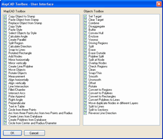Uncheck the Unsmooth checkbox
The width and height of the screenshot is (163, 139).
[x=85, y=80]
